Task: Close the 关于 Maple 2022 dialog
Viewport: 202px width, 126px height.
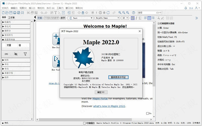Action: tap(140, 31)
